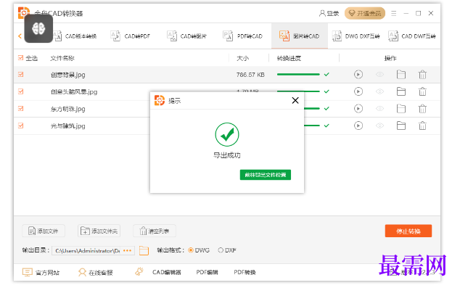Uncheck the 东方明珠.jpg checkbox

tap(20, 109)
